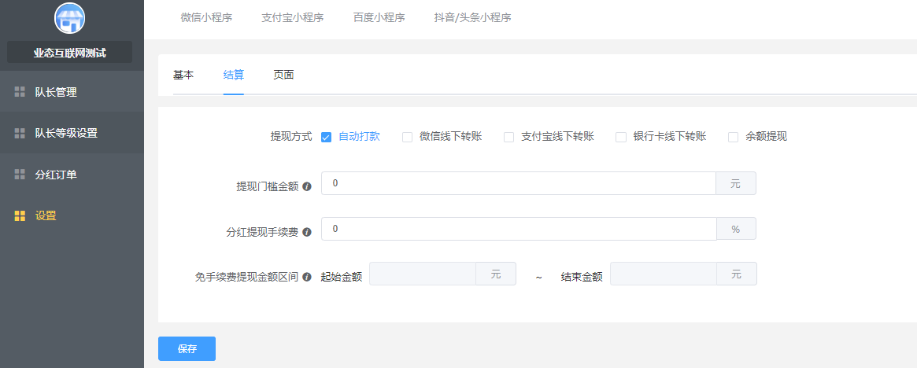Focus the 起始金额 input field
The height and width of the screenshot is (368, 917).
[x=423, y=274]
